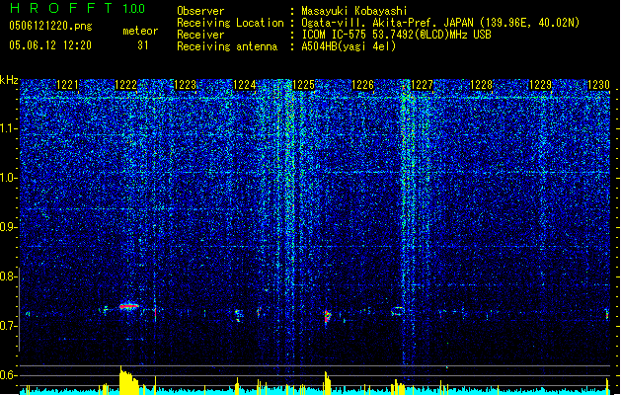Click the tall yellow power peak near 1222

tap(129, 380)
